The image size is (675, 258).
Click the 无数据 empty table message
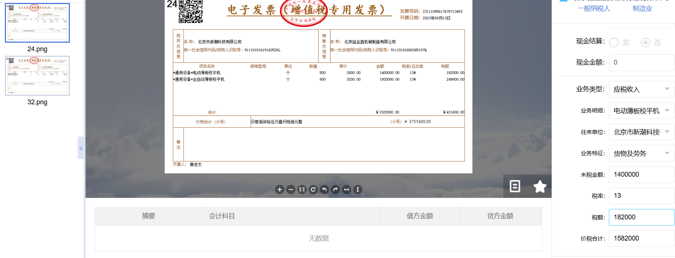pyautogui.click(x=319, y=238)
